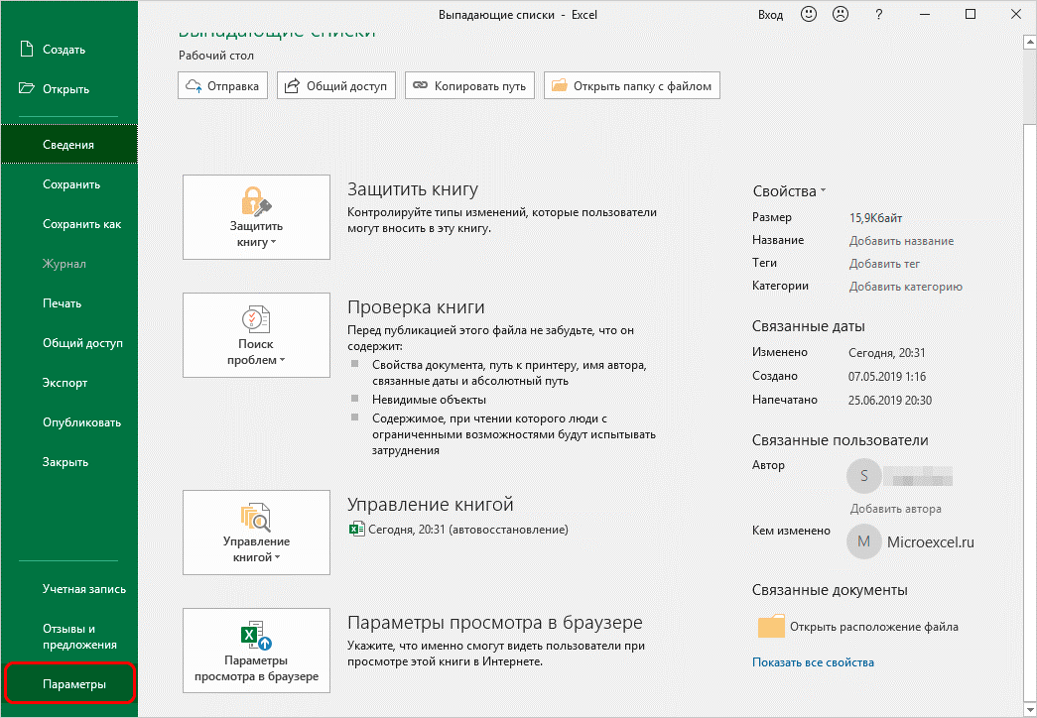Viewport: 1037px width, 718px height.
Task: Expand the Properties dropdown header
Action: [x=789, y=191]
